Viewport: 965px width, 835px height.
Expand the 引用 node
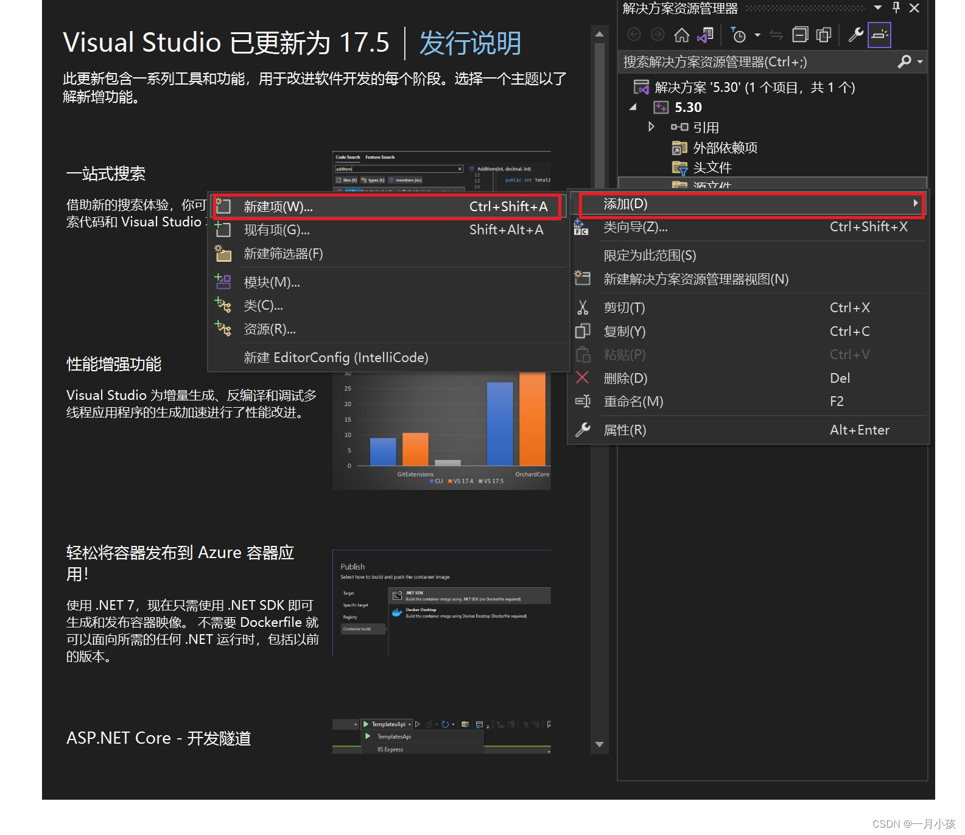click(651, 127)
